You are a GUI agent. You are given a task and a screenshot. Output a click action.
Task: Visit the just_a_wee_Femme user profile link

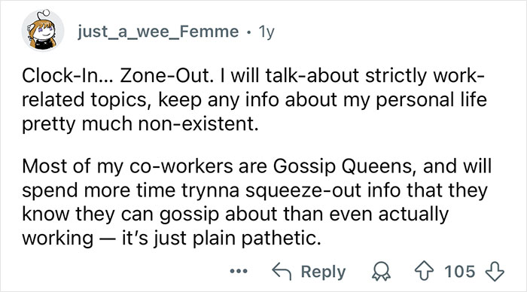click(158, 32)
